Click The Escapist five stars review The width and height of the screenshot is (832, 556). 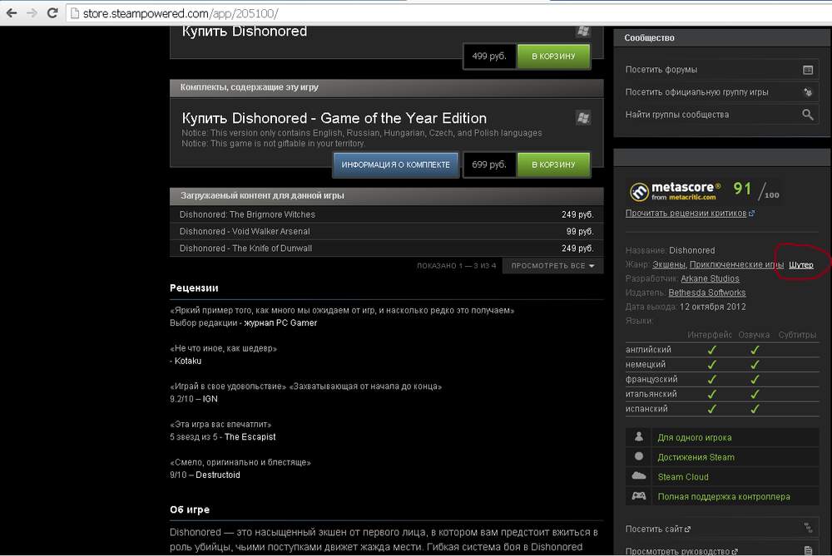coord(223,437)
